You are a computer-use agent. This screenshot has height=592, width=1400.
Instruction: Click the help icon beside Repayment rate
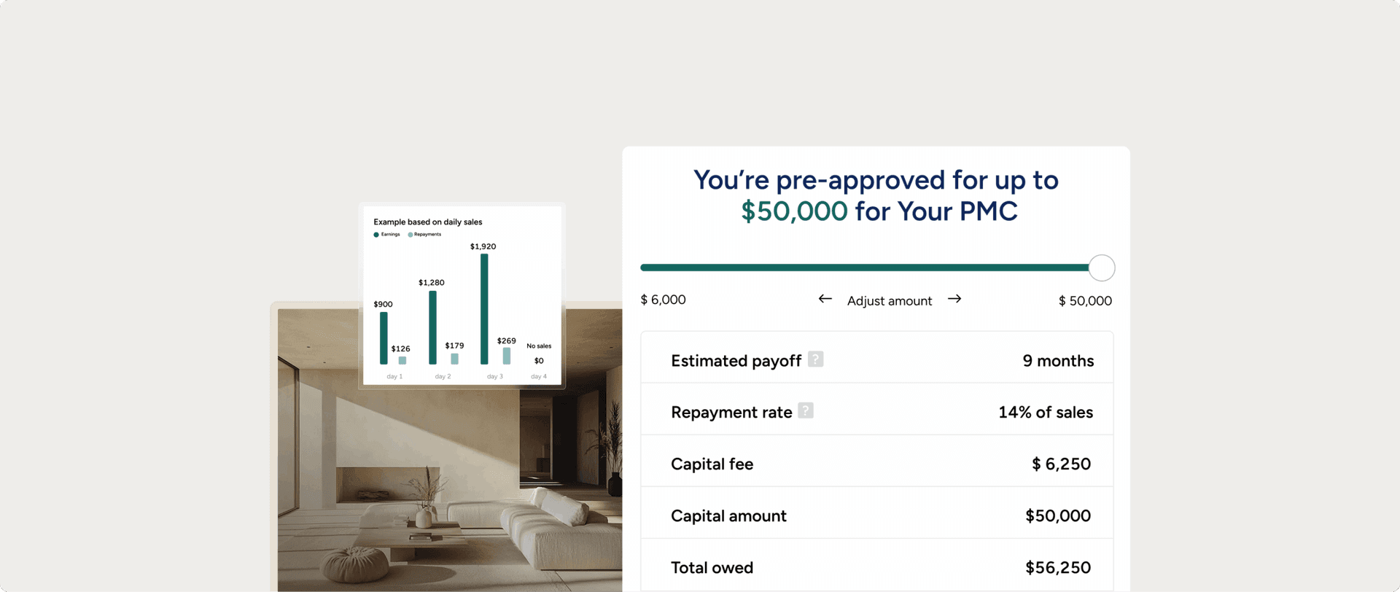(805, 410)
